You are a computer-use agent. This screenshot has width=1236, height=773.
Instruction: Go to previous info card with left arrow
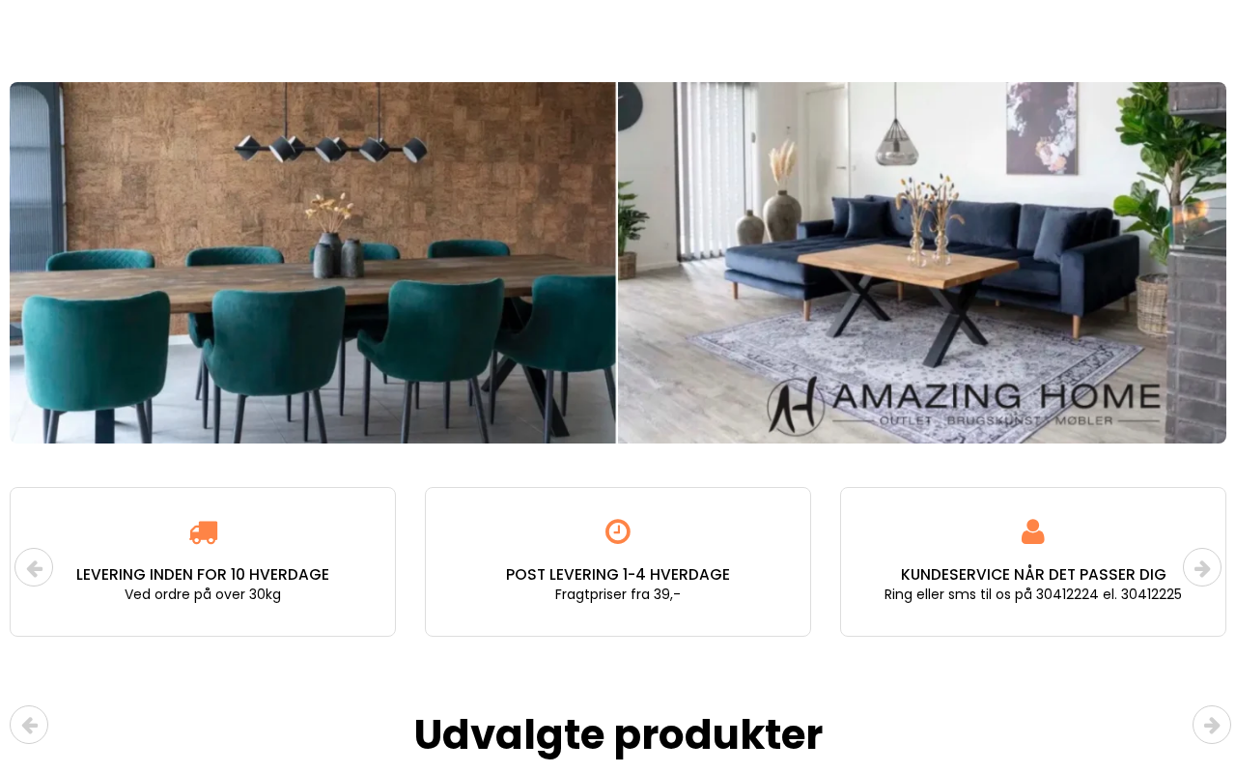pos(34,567)
